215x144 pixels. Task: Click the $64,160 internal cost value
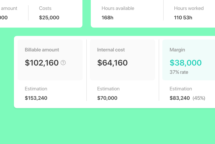click(113, 63)
